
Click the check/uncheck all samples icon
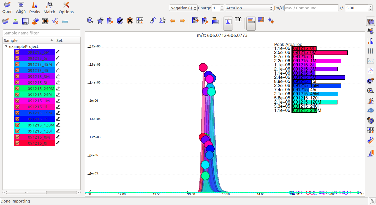[55, 21]
